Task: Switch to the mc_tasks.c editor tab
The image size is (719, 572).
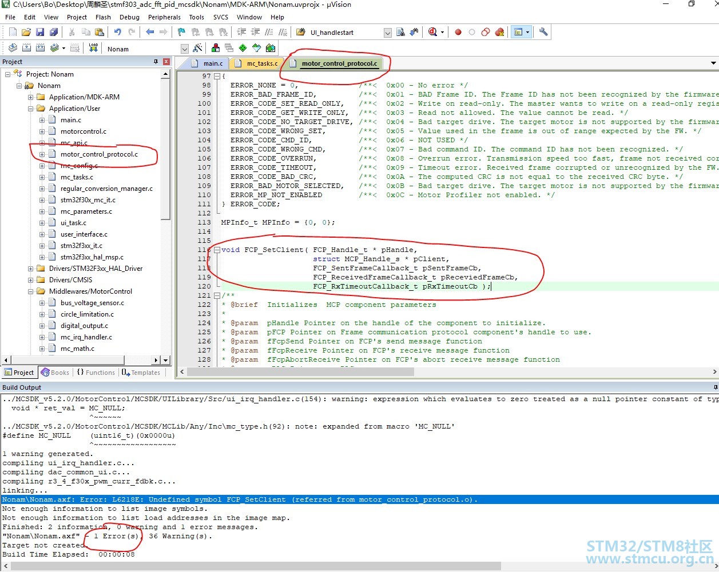Action: pos(256,63)
